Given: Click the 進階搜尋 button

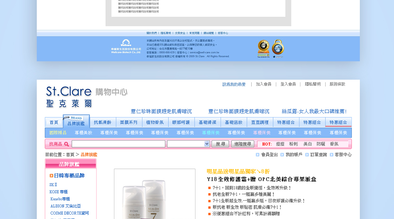Looking at the screenshot, I should [x=243, y=144].
